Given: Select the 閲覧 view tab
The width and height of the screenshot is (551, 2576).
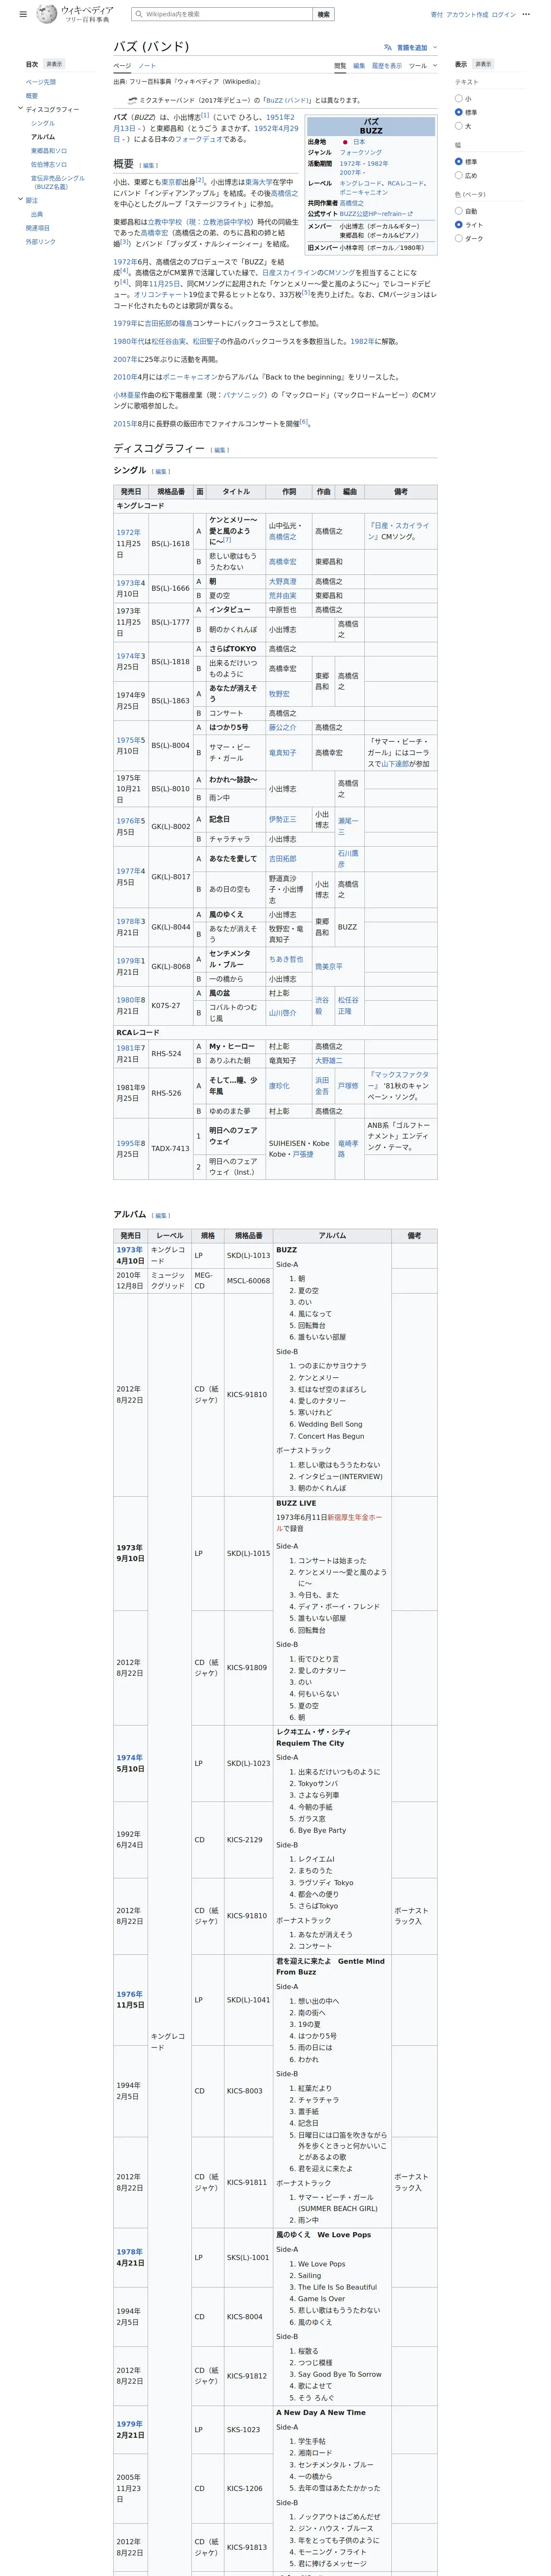Looking at the screenshot, I should click(x=340, y=66).
